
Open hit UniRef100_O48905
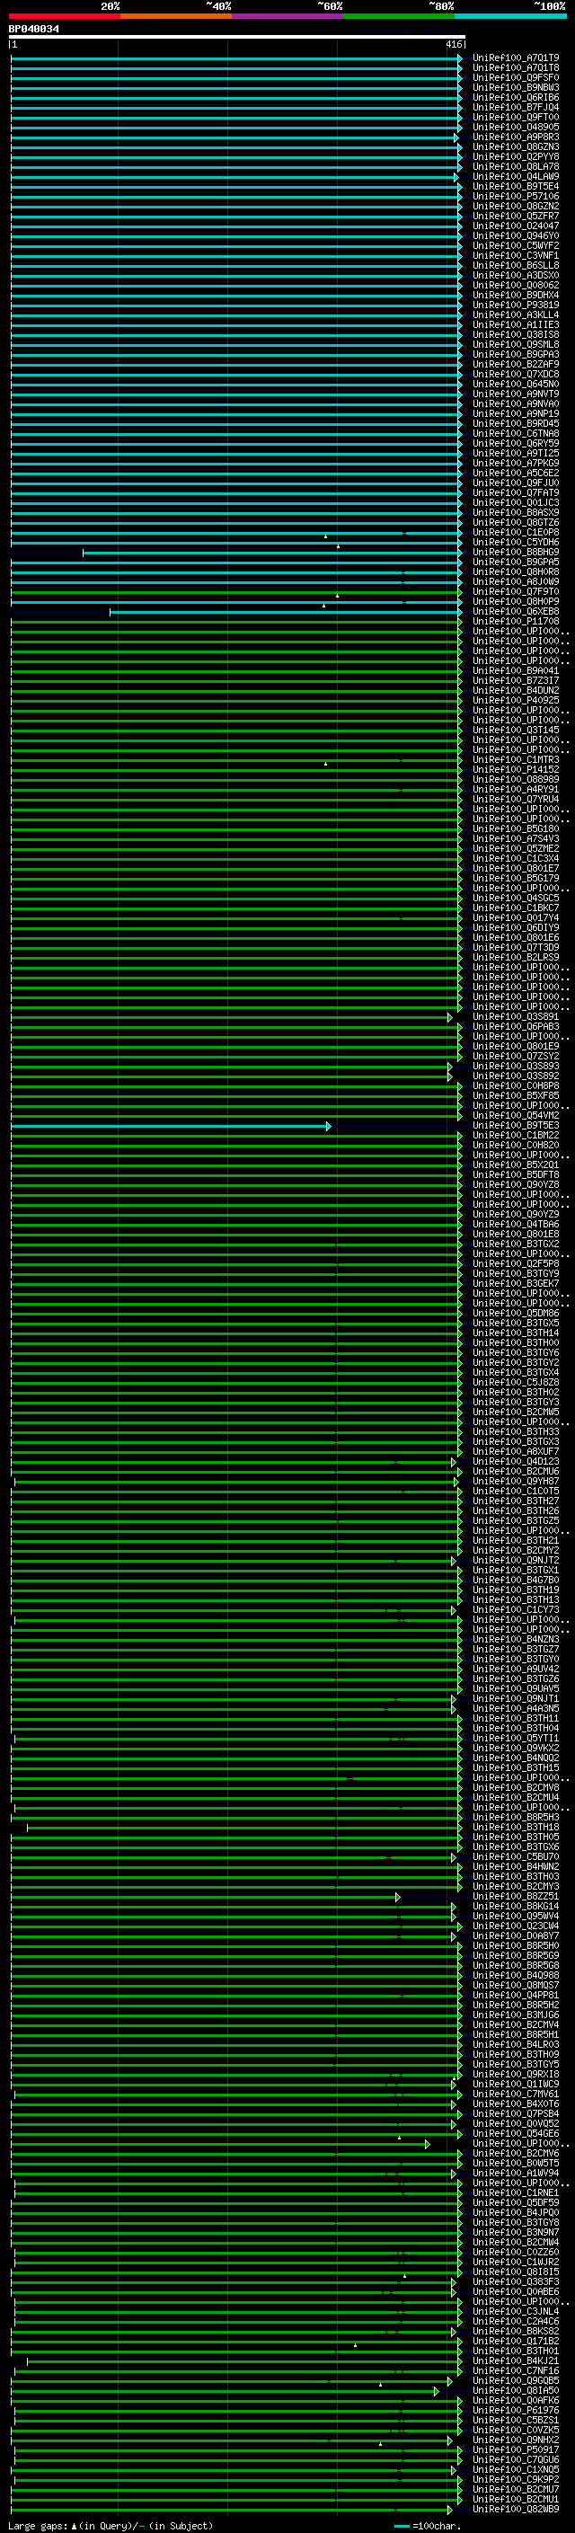516,127
